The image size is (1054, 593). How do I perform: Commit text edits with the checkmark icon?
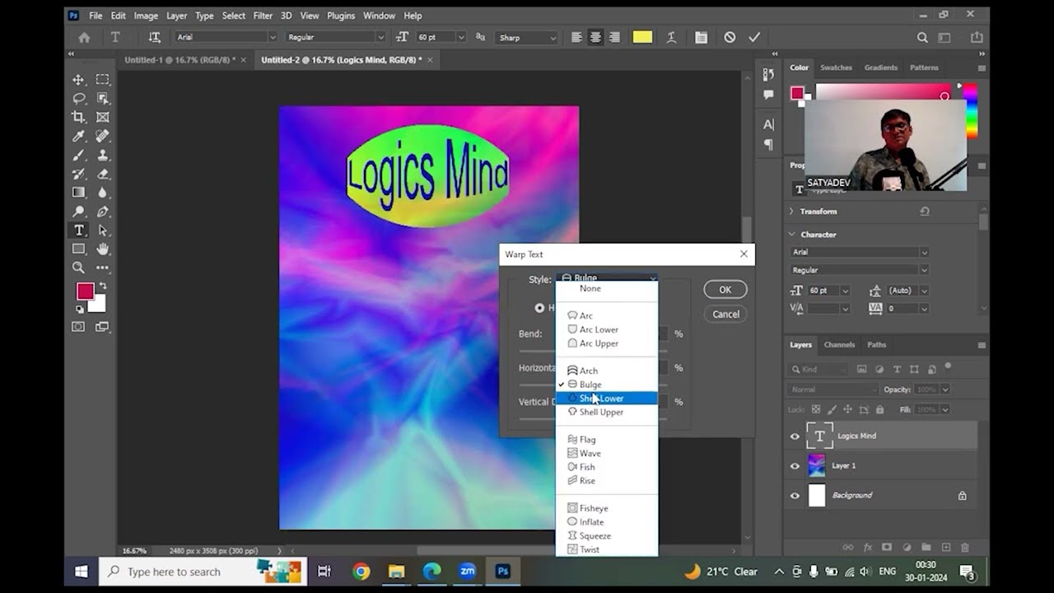point(754,37)
